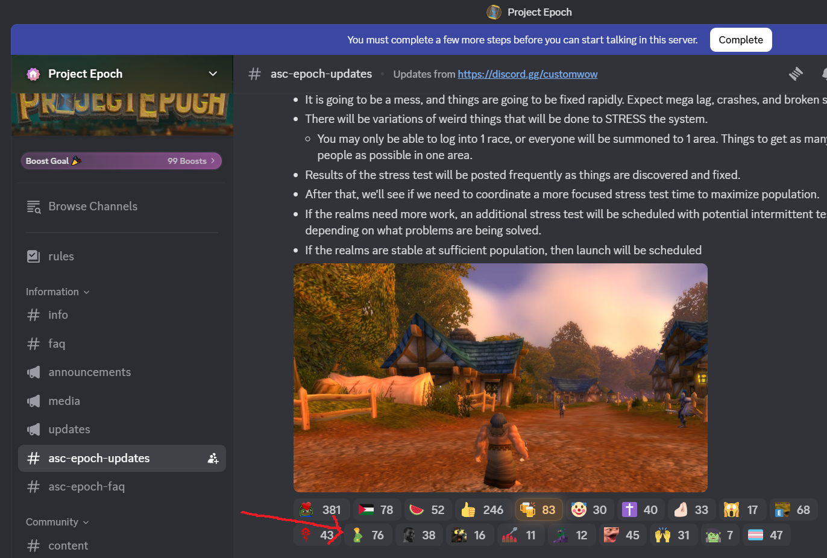Open the Boost Goal details arrow
827x558 pixels.
click(213, 161)
